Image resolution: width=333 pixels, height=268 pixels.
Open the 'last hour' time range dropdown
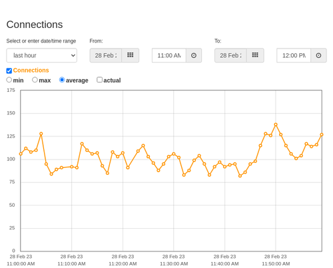point(42,55)
